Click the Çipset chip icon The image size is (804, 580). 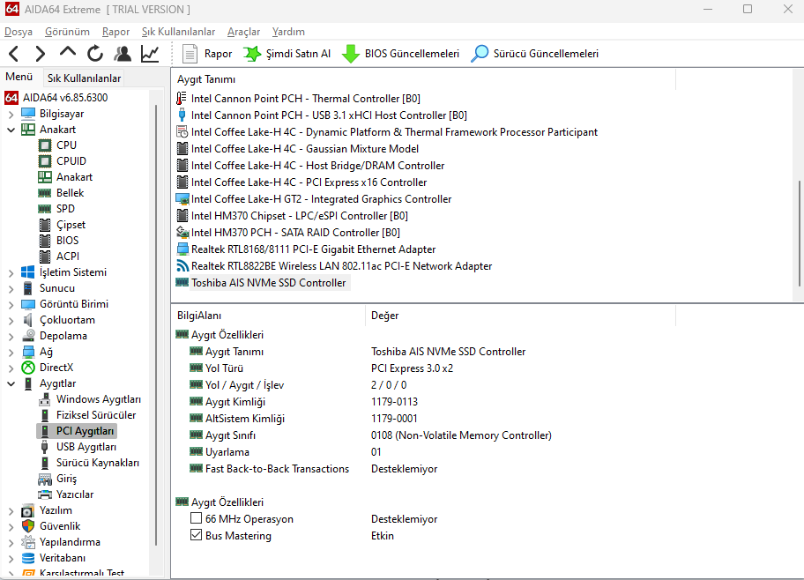click(45, 225)
